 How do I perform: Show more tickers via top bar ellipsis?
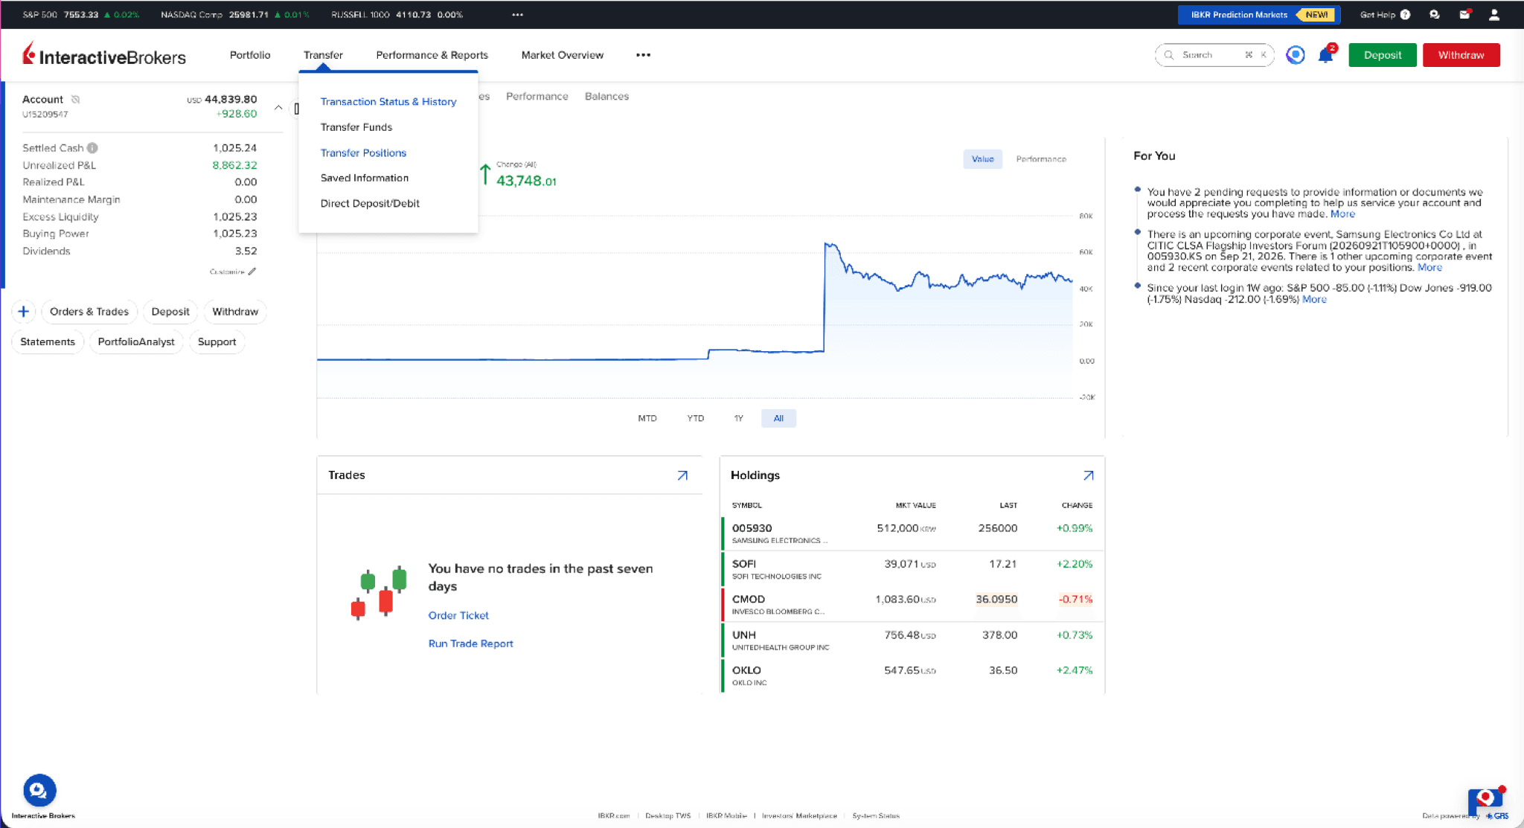coord(518,14)
